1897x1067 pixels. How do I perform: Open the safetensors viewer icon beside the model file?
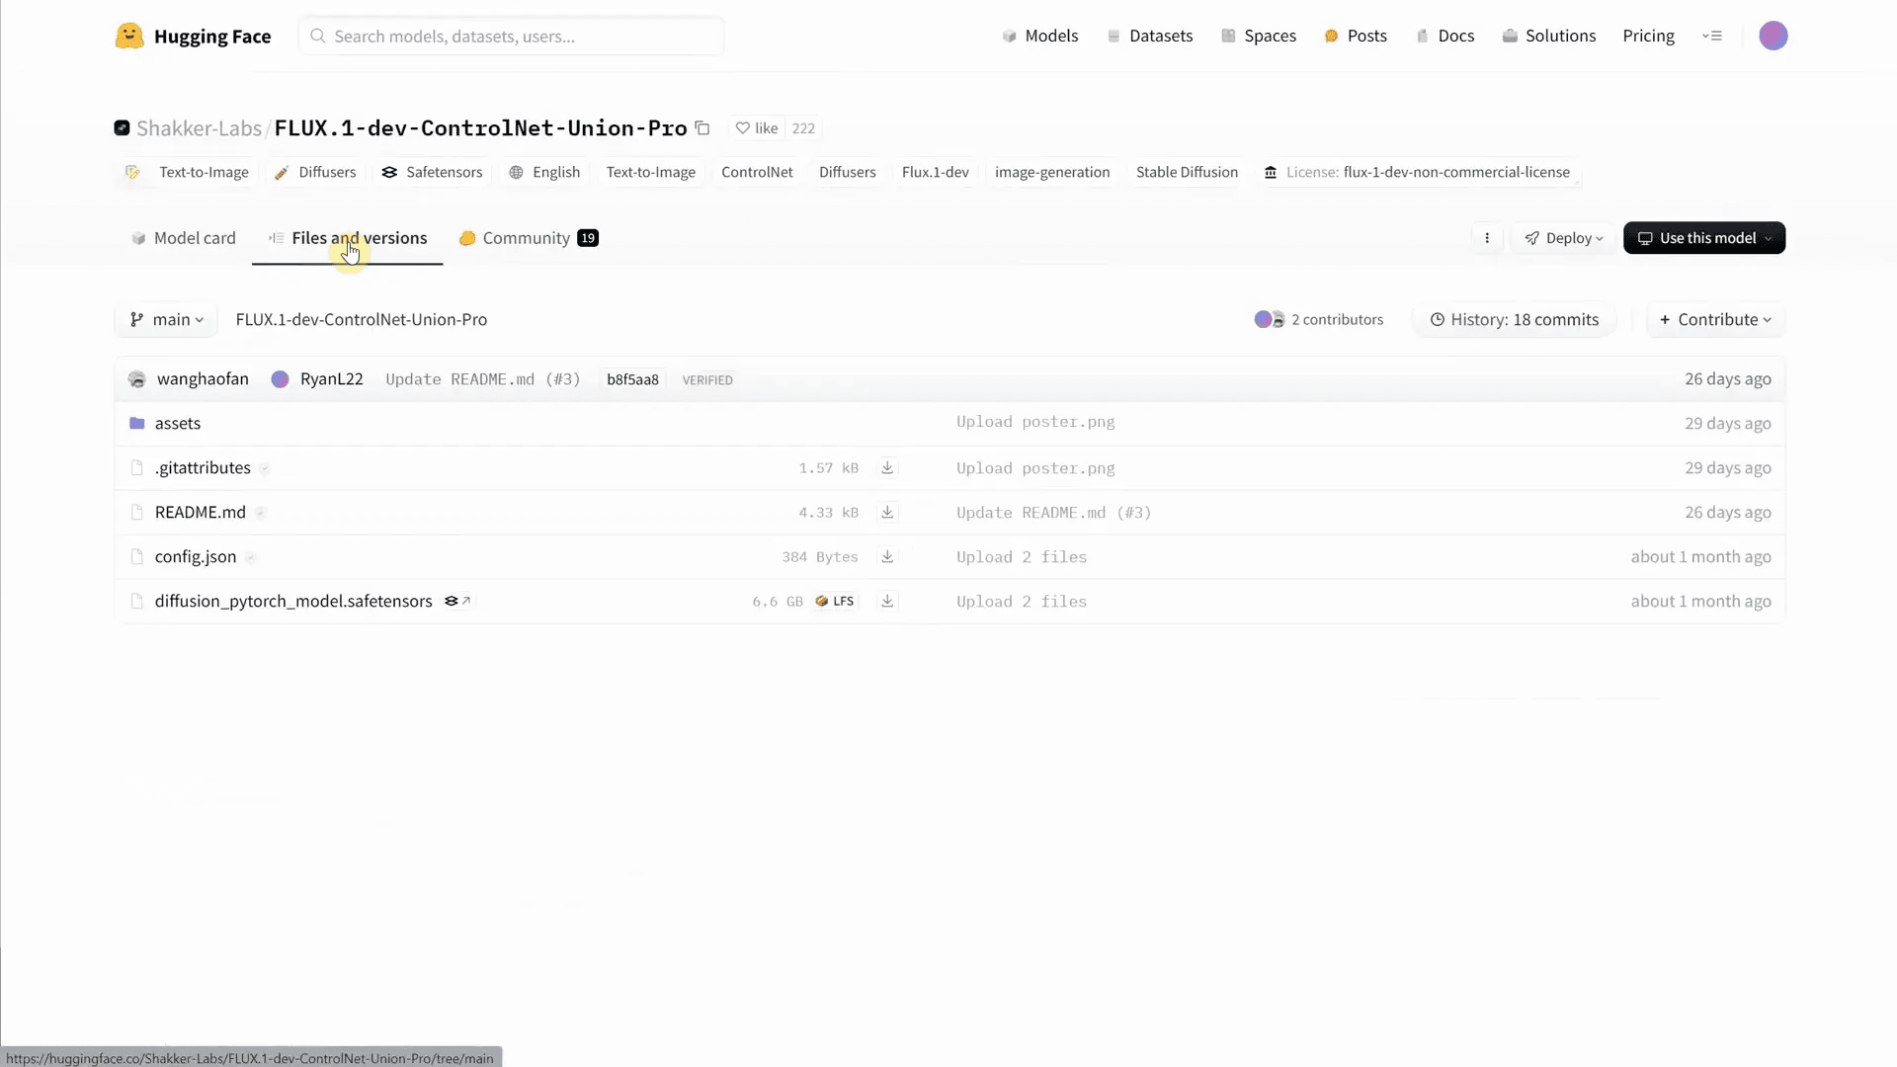pyautogui.click(x=457, y=602)
